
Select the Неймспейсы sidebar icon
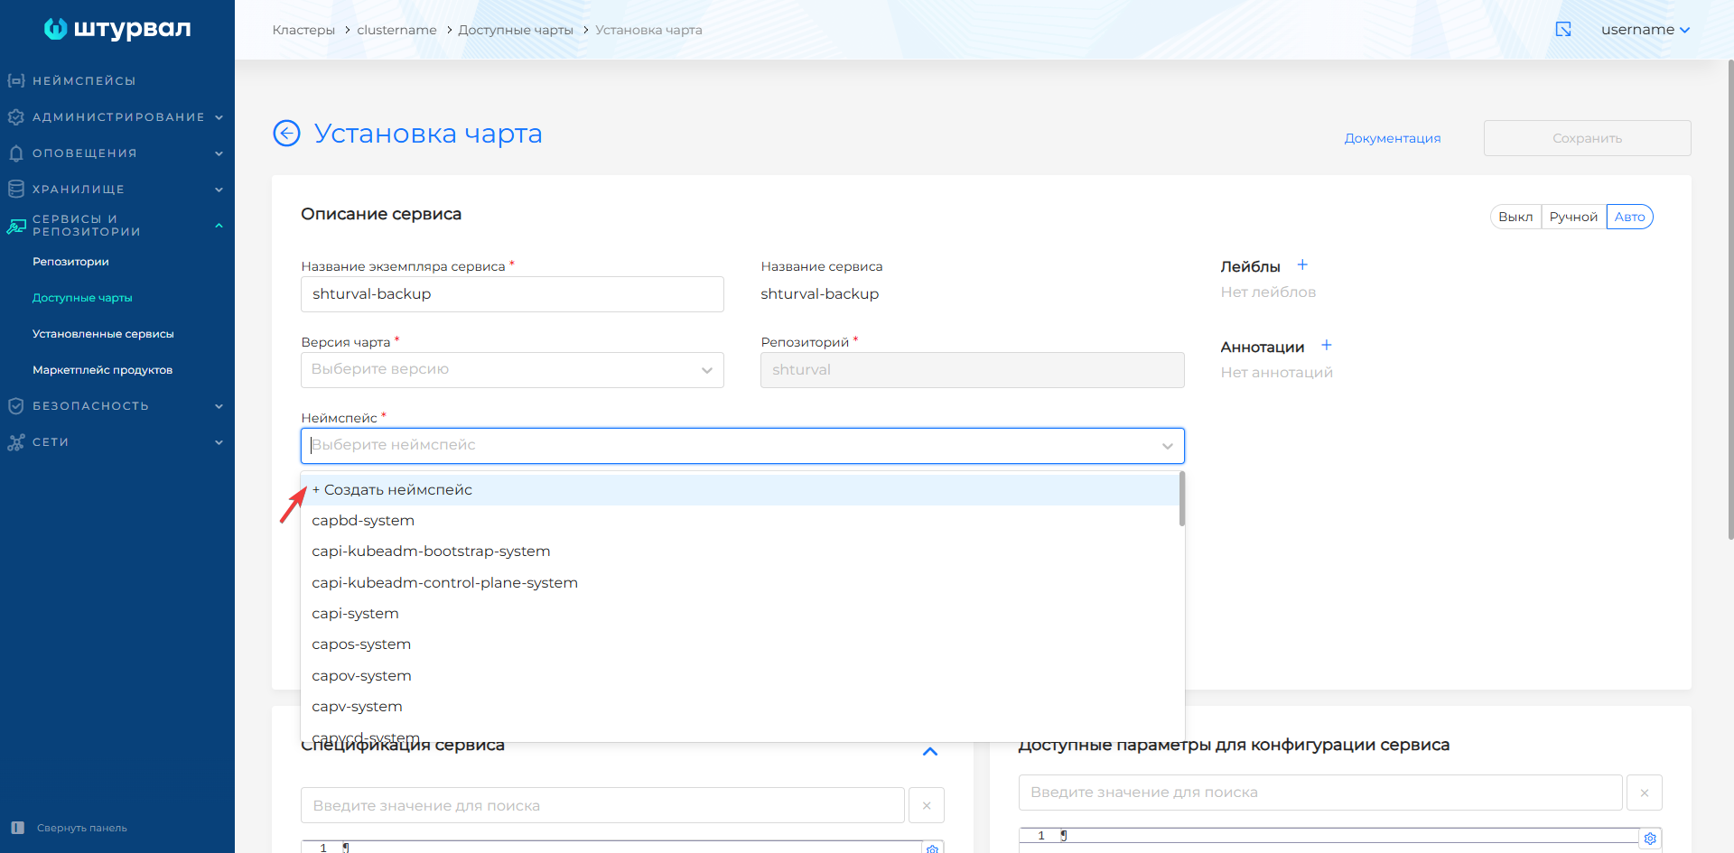coord(14,80)
